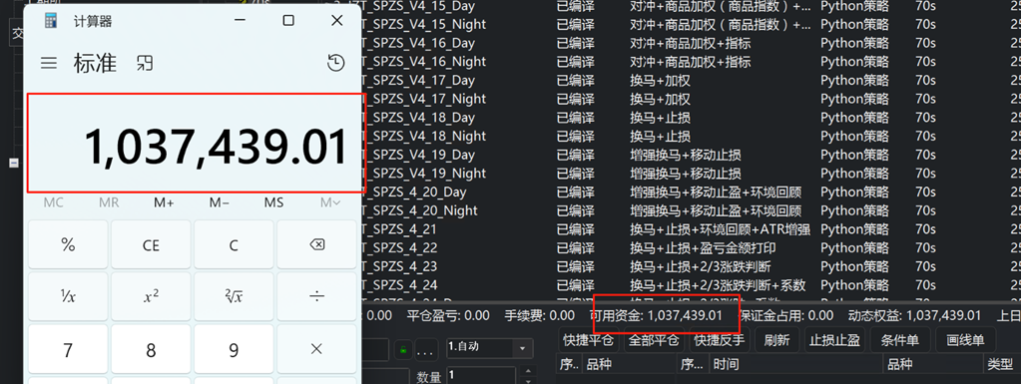Screen dimensions: 1021x384
Task: Click the 止损止盈 button
Action: point(834,340)
